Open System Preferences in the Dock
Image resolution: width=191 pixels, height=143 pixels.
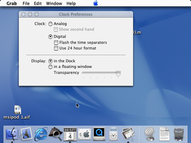(84, 134)
